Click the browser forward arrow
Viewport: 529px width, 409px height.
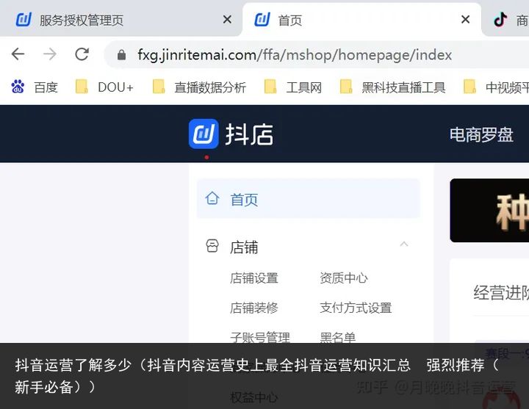click(50, 54)
